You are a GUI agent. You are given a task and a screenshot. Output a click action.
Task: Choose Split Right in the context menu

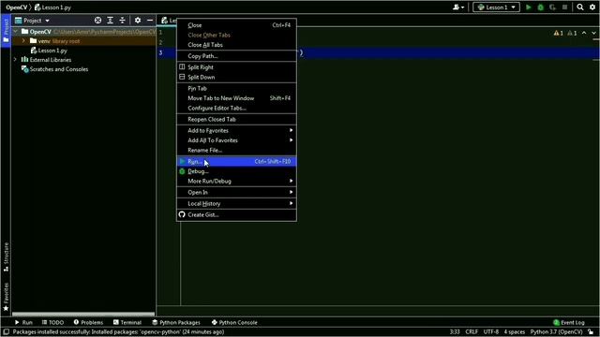236,67
